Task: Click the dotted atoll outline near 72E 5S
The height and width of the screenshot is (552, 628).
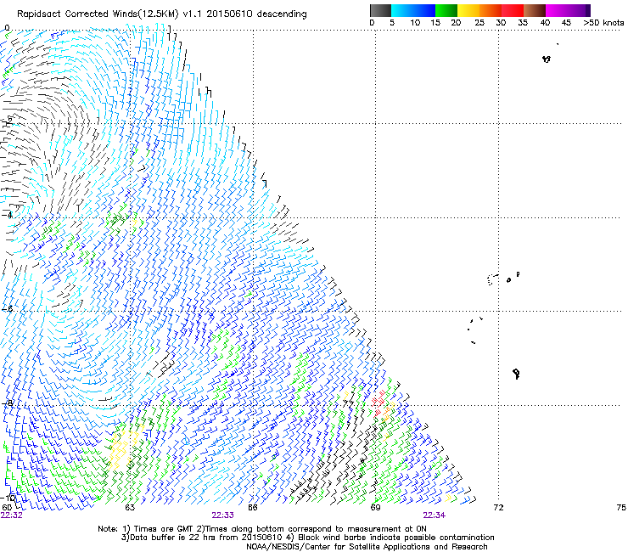Action: point(492,279)
